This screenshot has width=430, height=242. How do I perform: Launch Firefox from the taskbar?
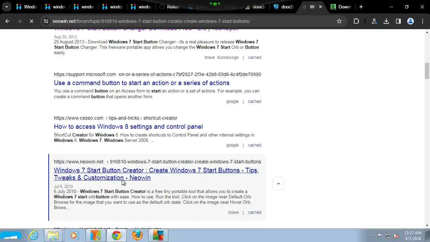[137, 236]
